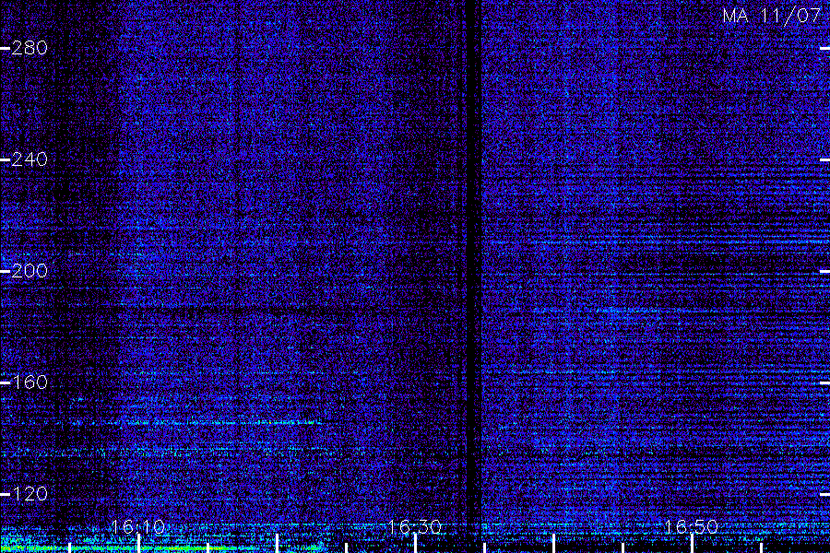This screenshot has height=553, width=830.
Task: Click the 16:30 time axis label
Action: coord(414,526)
